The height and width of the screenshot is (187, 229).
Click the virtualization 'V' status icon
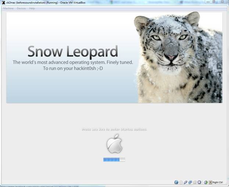tap(199, 182)
